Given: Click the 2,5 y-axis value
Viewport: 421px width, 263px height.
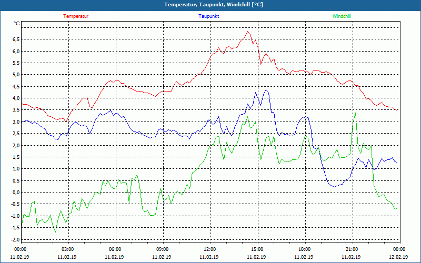Looking at the screenshot, I should [16, 134].
